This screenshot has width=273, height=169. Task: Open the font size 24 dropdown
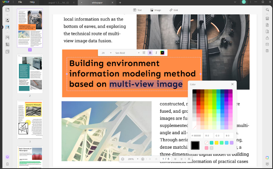(107, 53)
